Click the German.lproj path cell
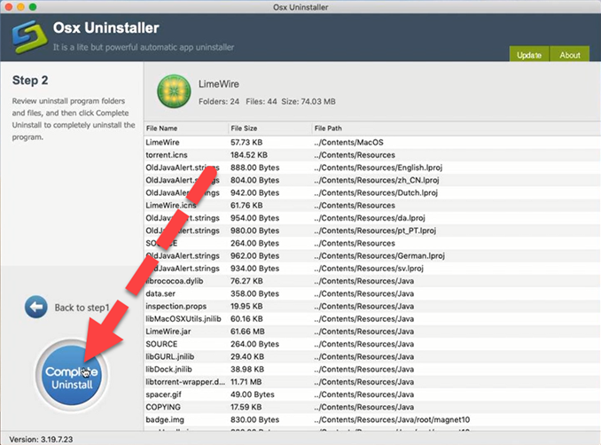 coord(379,255)
